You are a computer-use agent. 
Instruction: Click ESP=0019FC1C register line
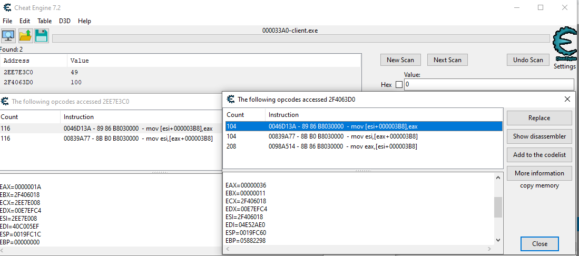pos(21,234)
